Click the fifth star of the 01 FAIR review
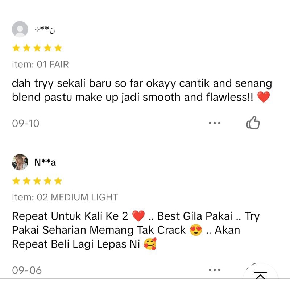The image size is (290, 290). point(58,48)
